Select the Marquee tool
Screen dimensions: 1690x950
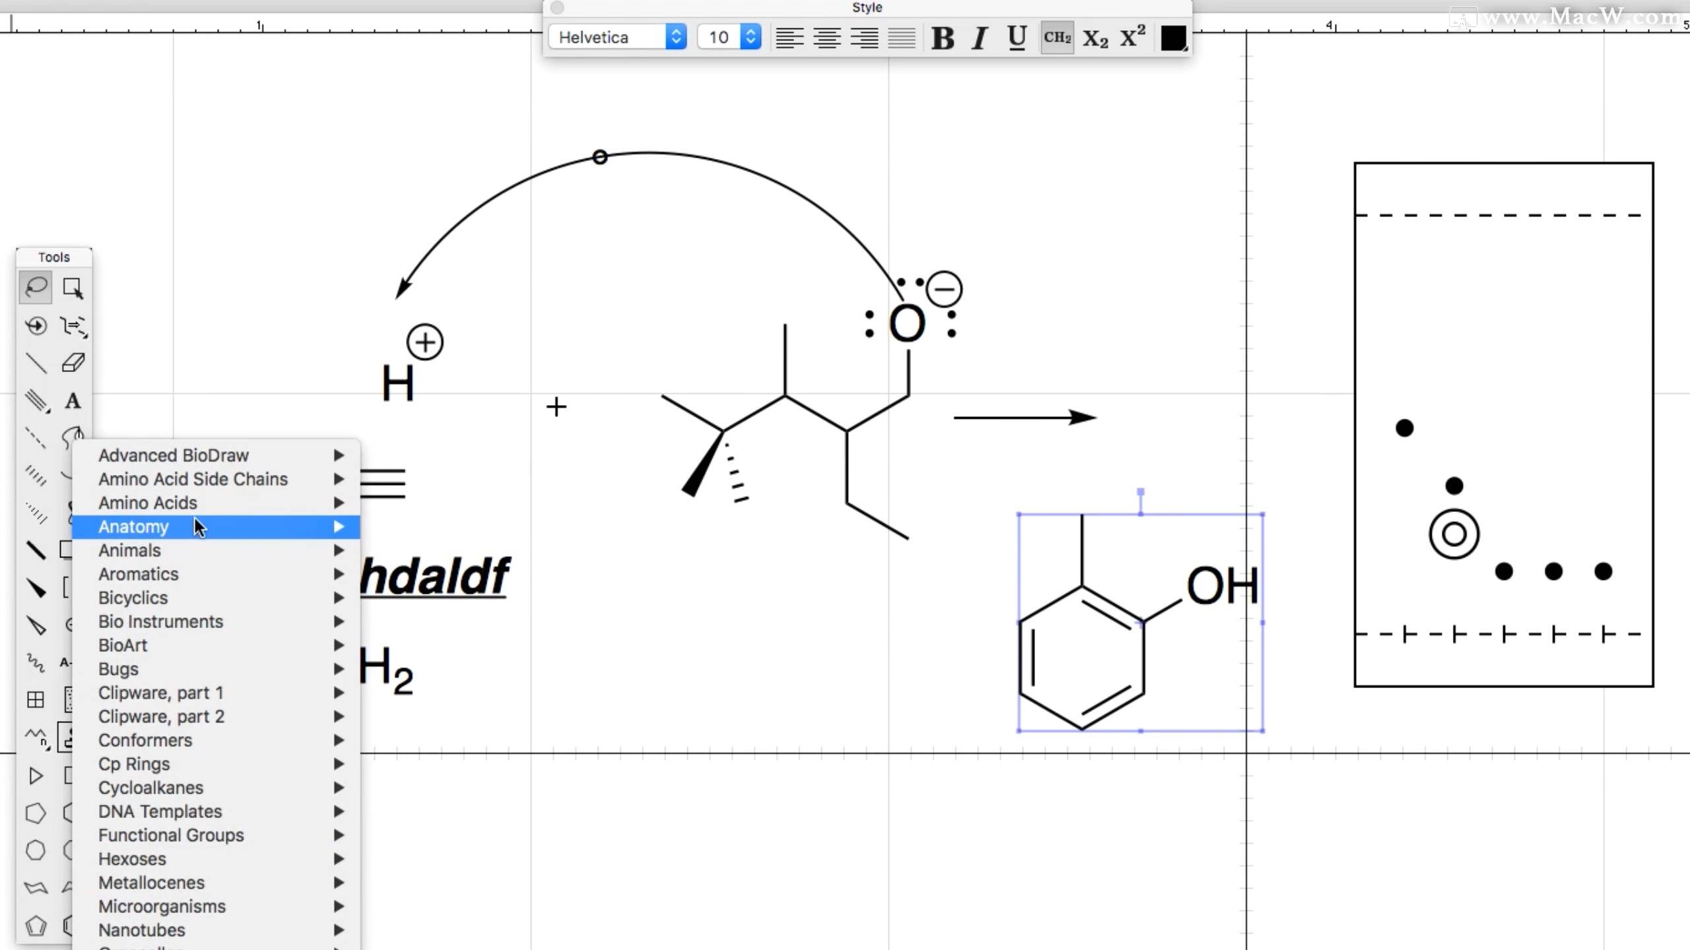[x=73, y=288]
